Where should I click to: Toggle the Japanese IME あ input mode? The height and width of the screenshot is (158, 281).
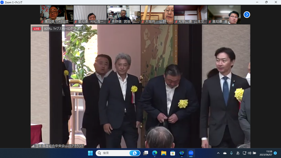238,153
